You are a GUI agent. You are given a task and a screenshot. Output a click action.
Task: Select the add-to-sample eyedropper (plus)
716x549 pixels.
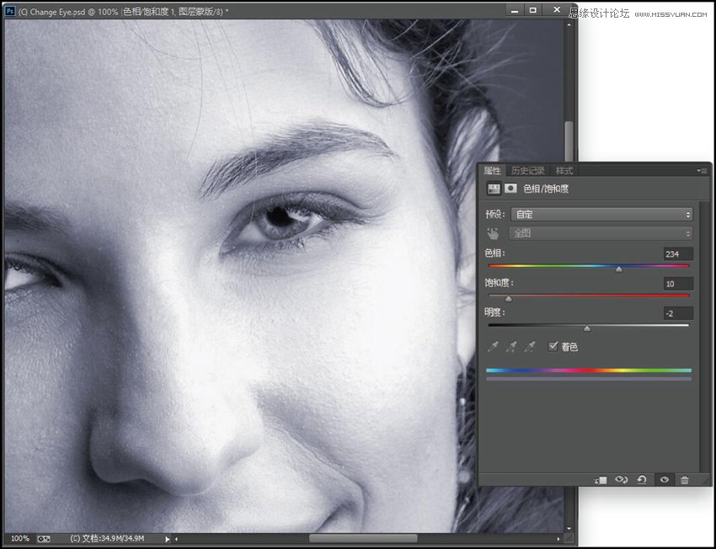510,347
